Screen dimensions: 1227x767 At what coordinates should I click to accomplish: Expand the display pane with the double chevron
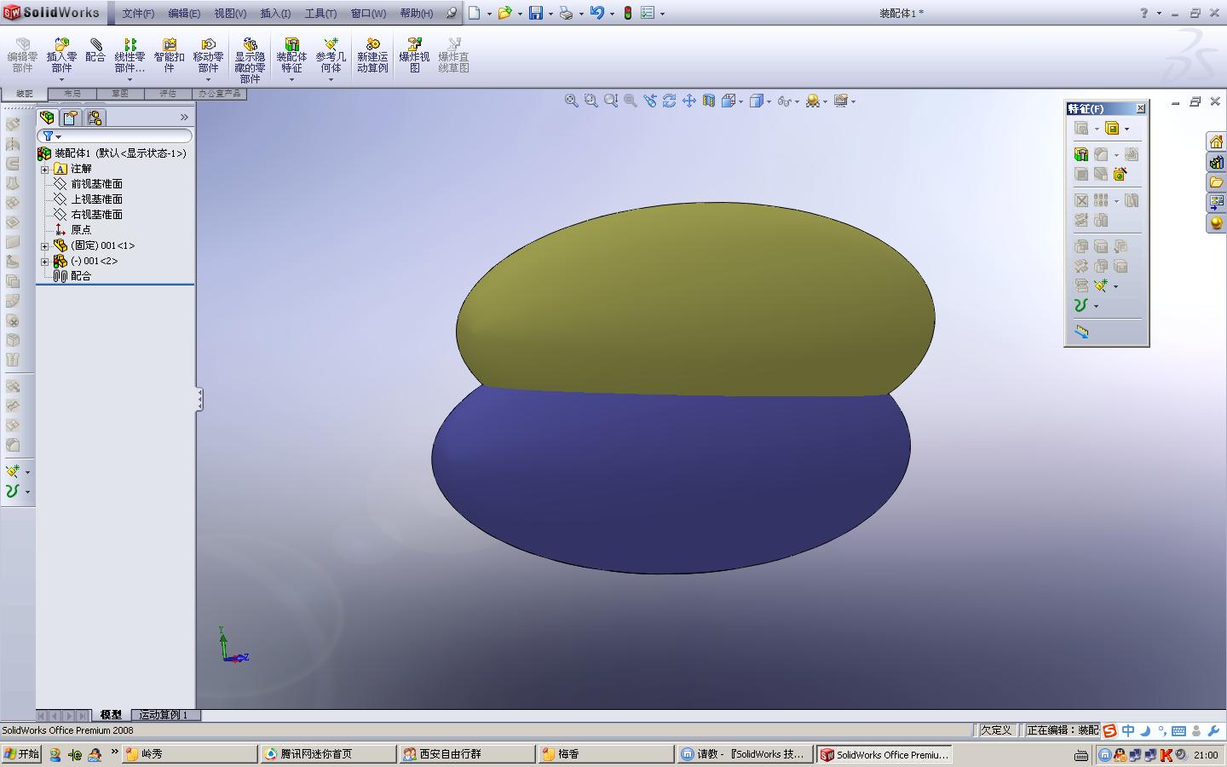click(x=184, y=118)
